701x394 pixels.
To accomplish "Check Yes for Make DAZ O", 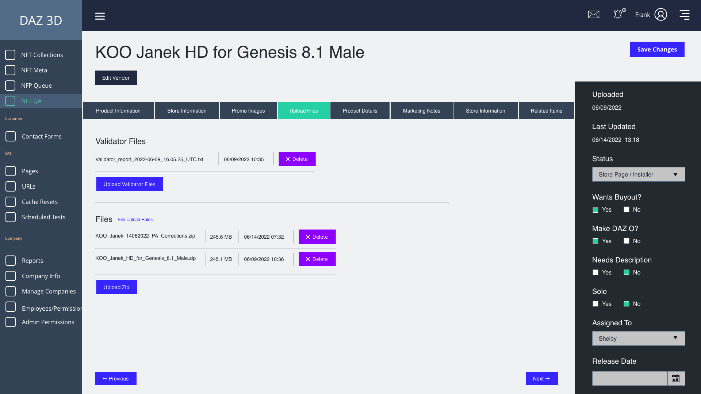I will [595, 241].
